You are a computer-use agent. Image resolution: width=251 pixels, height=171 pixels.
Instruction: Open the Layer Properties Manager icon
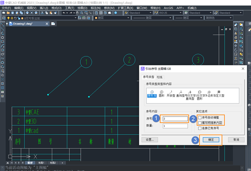pos(4,18)
